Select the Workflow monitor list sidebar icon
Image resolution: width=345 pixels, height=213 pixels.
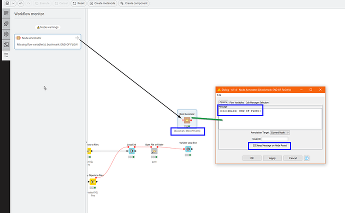click(x=6, y=55)
